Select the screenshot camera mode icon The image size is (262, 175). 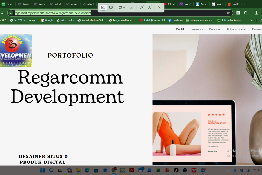tap(103, 7)
